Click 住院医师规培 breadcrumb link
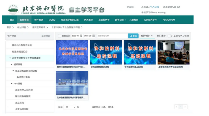The width and height of the screenshot is (209, 116). (x=39, y=27)
